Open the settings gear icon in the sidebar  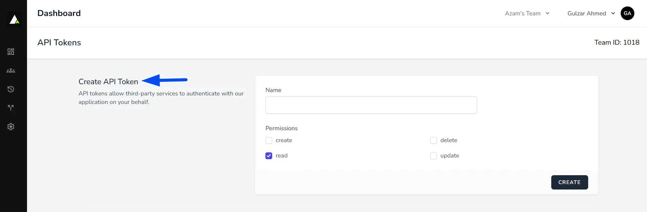(11, 126)
